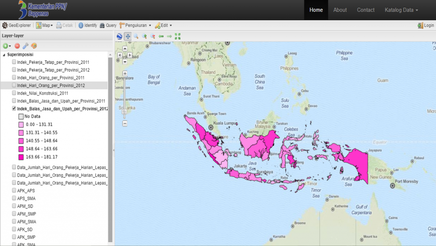Open the Map dropdown menu
Image resolution: width=436 pixels, height=246 pixels.
[x=47, y=25]
